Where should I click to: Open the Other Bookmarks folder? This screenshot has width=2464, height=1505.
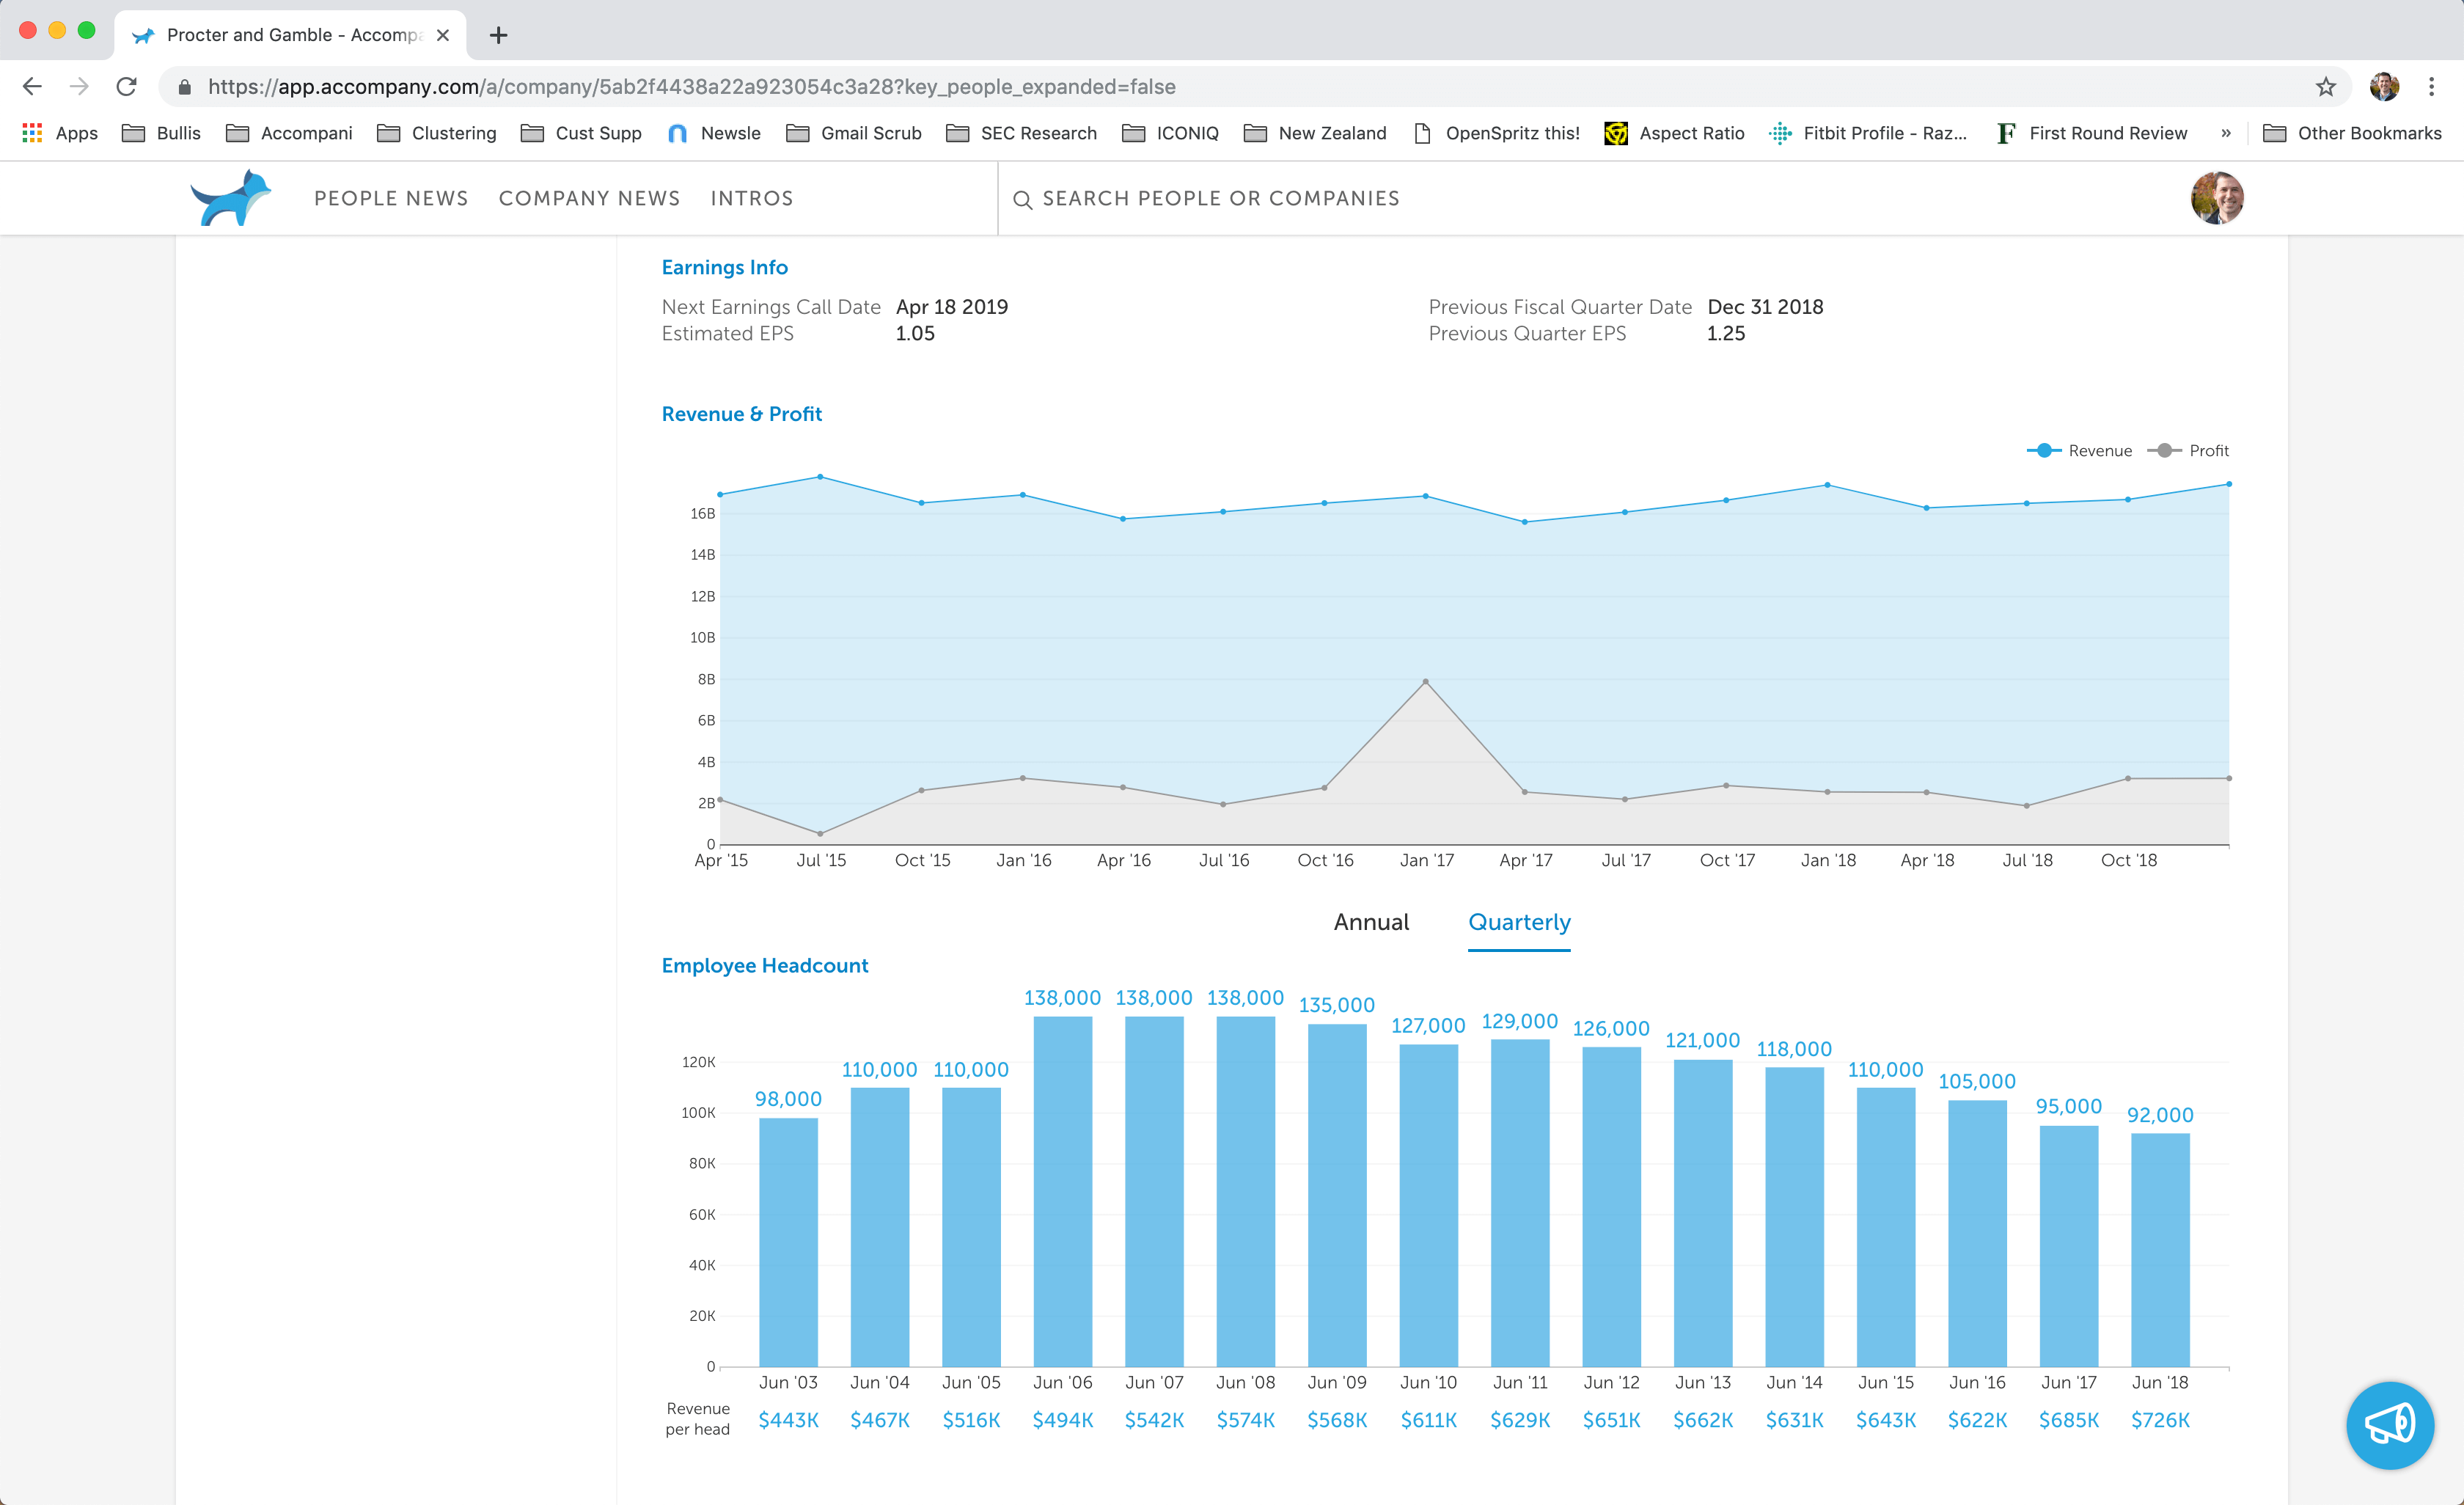click(2352, 133)
